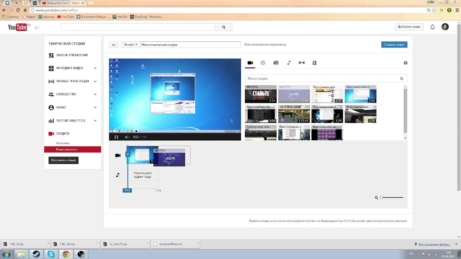Viewport: 461px width, 259px height.
Task: Pause the video preview playback
Action: 116,137
